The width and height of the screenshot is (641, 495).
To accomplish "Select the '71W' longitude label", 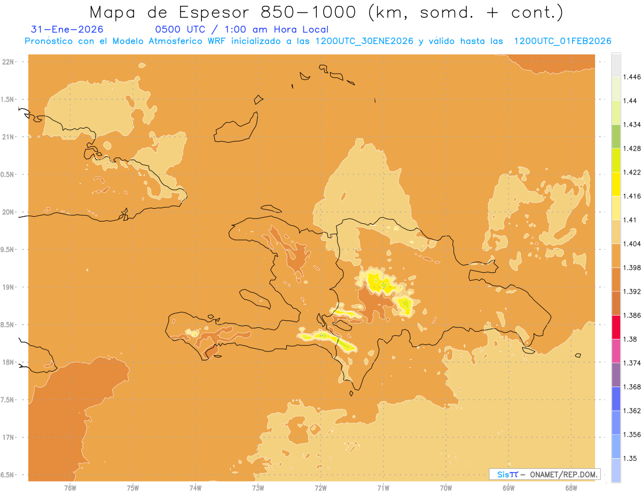I will click(383, 488).
